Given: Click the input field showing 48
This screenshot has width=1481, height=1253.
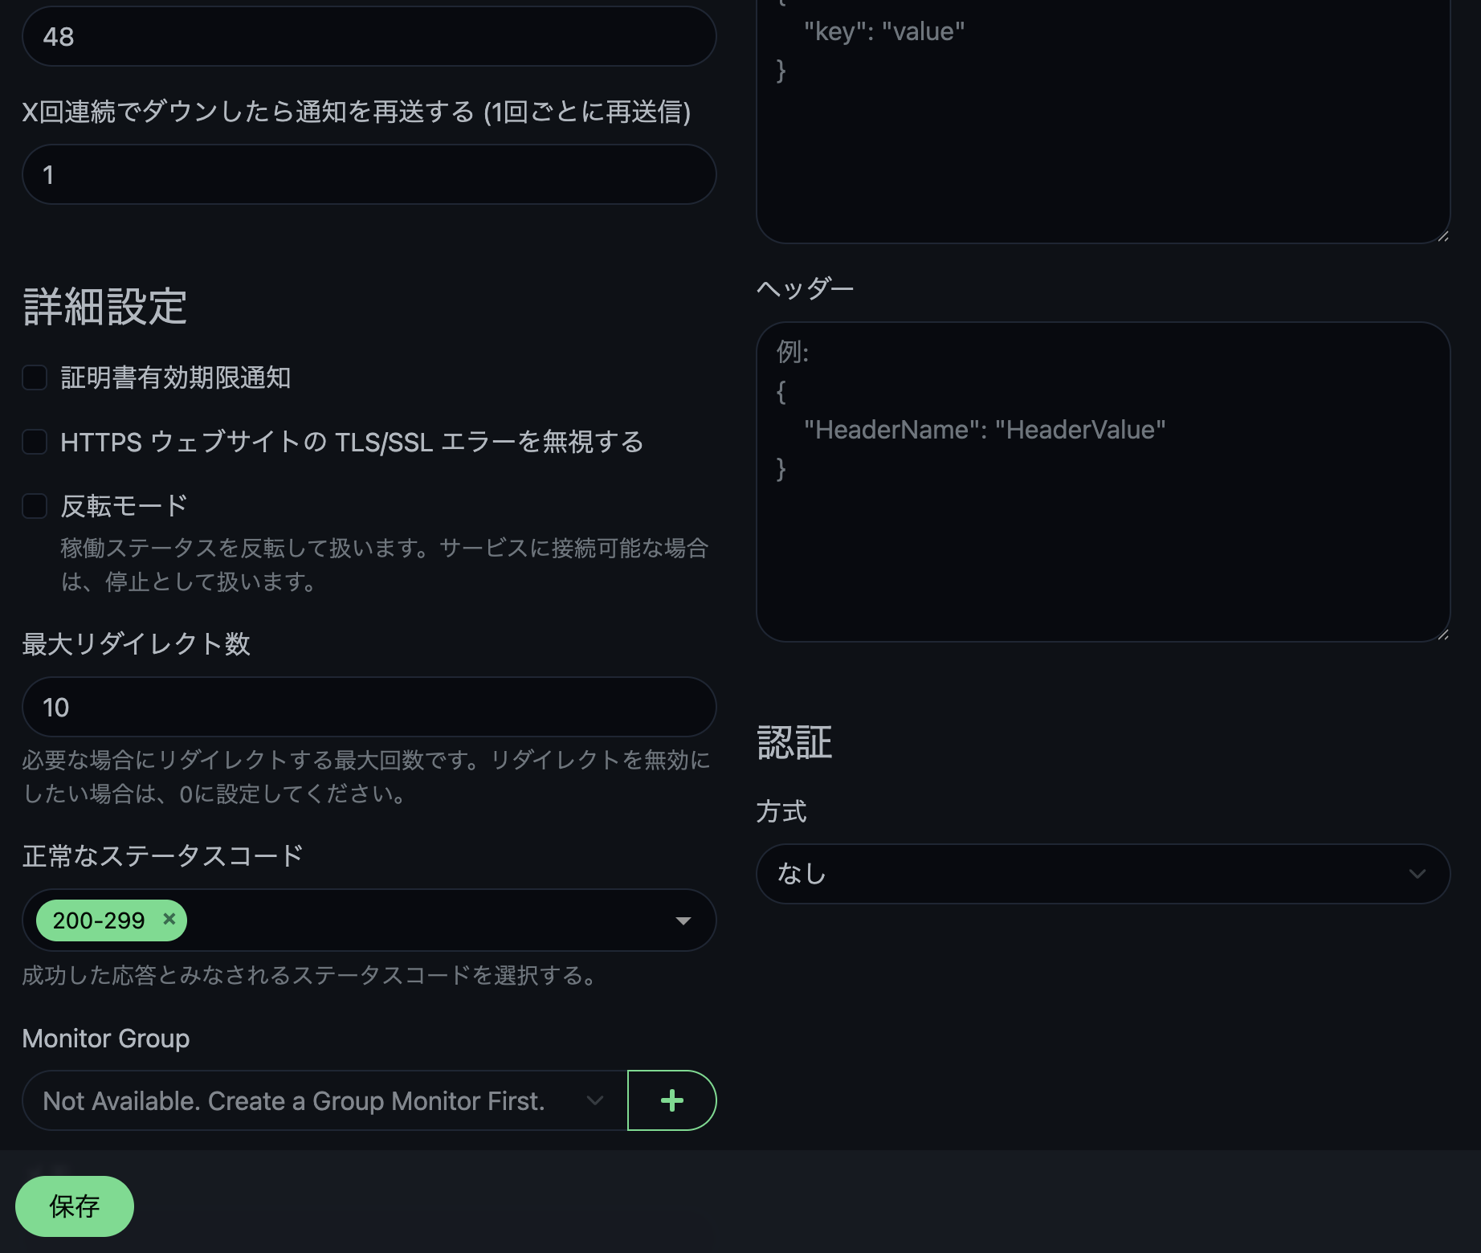Looking at the screenshot, I should (x=369, y=36).
